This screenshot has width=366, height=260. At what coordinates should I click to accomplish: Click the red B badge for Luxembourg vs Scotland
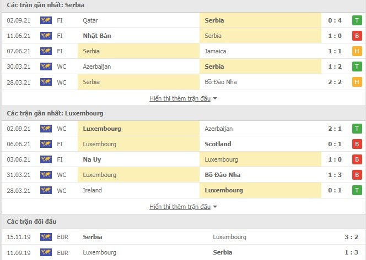pyautogui.click(x=357, y=144)
